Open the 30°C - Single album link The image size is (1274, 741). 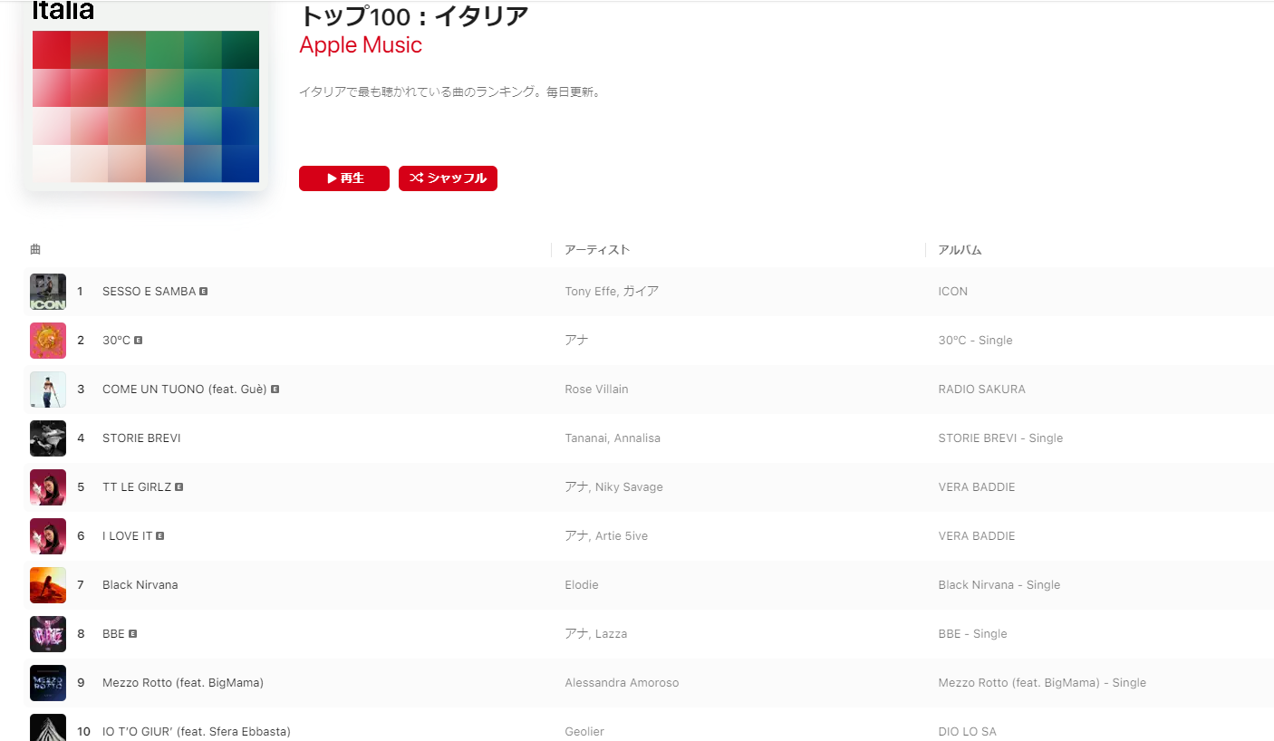pos(976,341)
